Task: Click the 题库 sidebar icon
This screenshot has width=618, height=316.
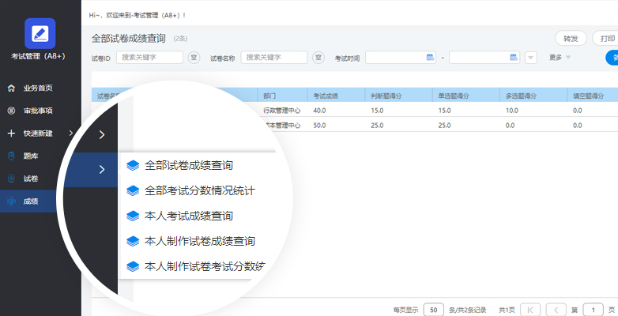Action: click(x=11, y=156)
